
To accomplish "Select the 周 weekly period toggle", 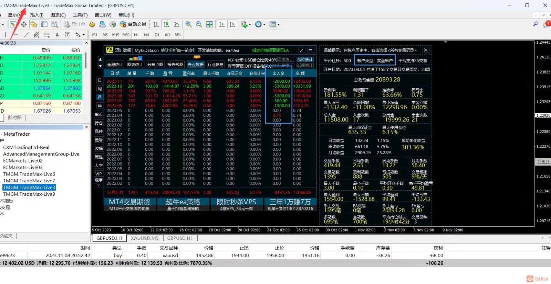I will [x=100, y=89].
